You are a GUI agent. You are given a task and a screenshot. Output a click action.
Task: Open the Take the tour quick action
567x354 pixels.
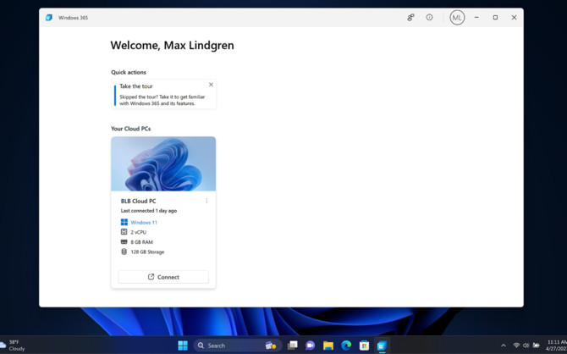pos(163,94)
